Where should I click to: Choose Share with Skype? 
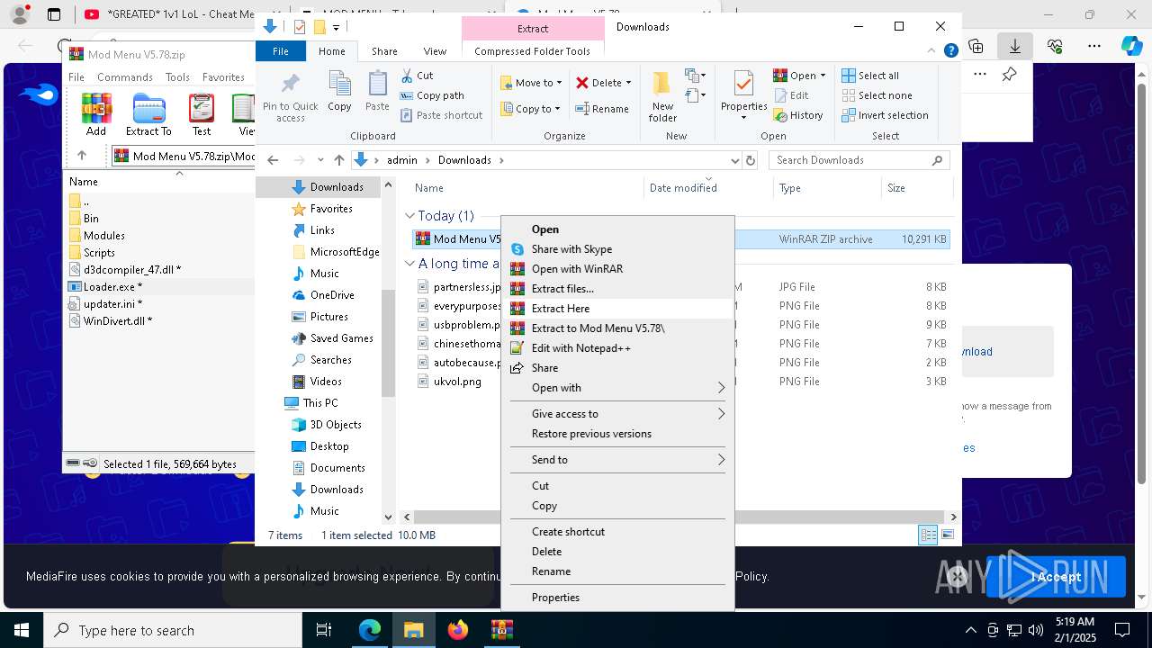[617, 249]
